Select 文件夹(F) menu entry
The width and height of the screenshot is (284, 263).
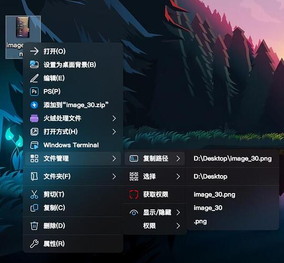click(73, 176)
